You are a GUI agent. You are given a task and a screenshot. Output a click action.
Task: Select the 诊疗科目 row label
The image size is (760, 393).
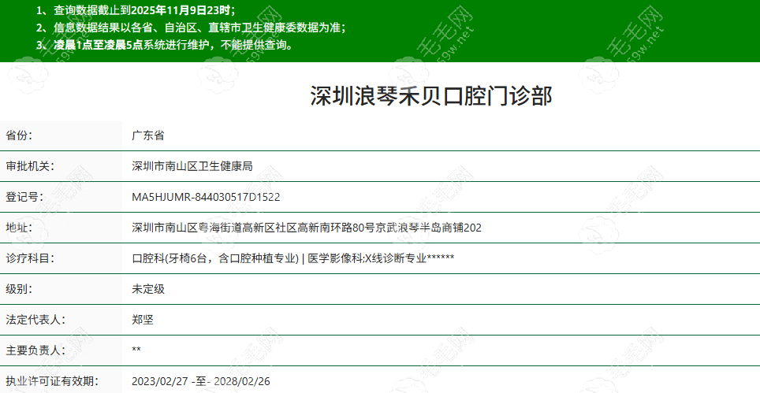click(x=29, y=258)
